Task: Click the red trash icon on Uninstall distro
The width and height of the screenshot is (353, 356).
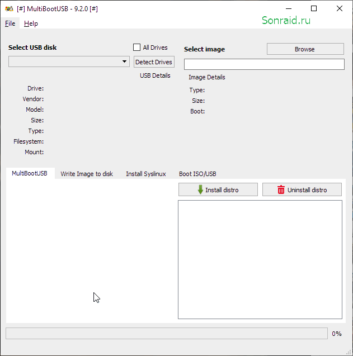Action: click(x=281, y=189)
